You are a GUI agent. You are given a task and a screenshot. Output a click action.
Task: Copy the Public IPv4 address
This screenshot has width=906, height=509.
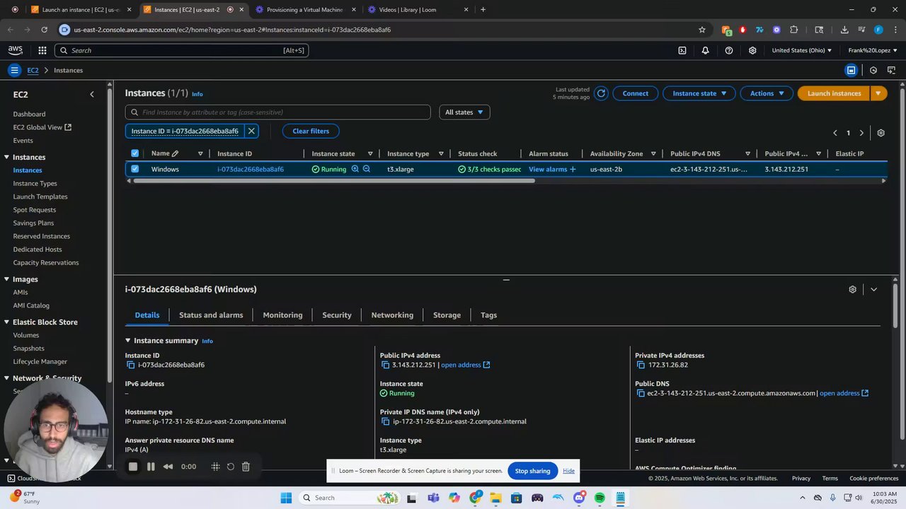tap(385, 365)
